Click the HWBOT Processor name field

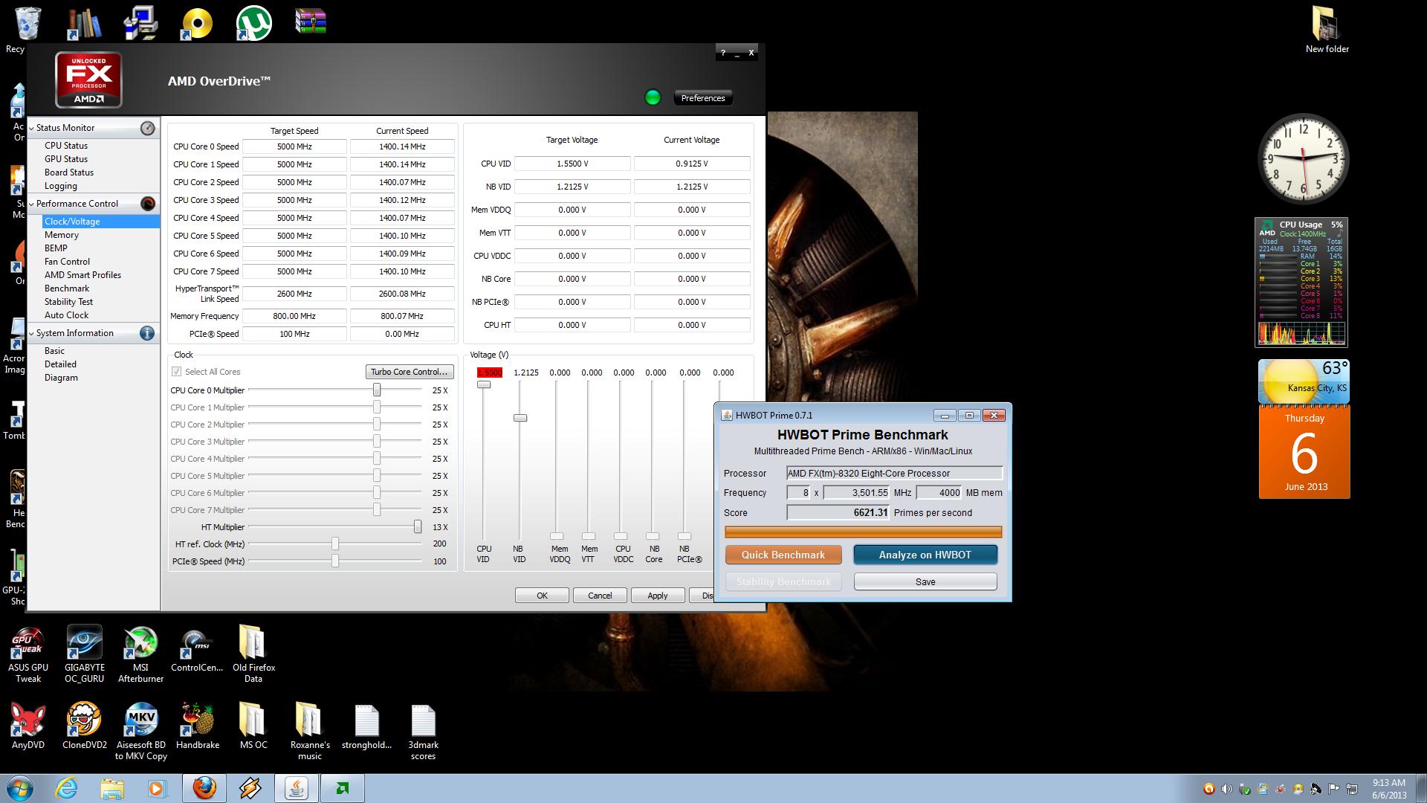895,473
